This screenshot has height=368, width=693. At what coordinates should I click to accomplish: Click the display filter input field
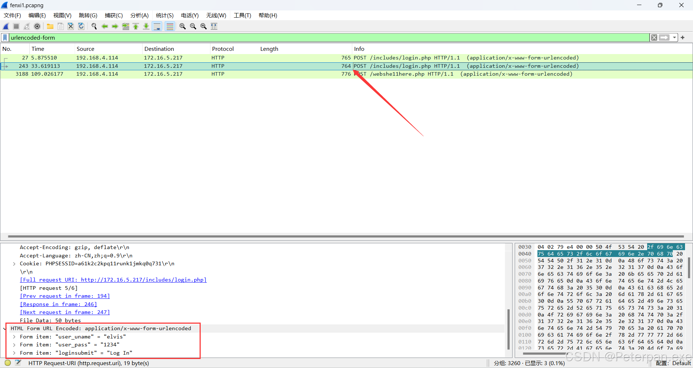[329, 37]
